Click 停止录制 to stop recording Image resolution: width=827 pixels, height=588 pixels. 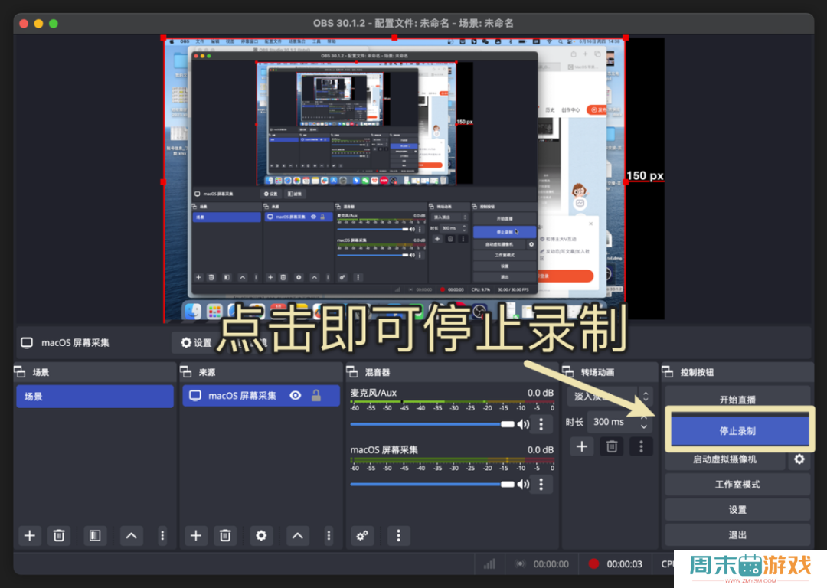pyautogui.click(x=737, y=430)
